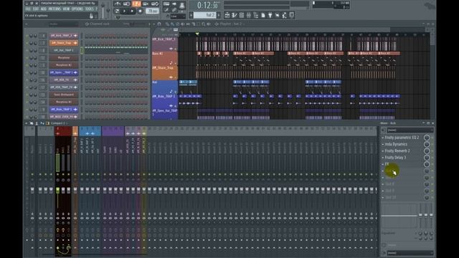The image size is (459, 258).
Task: Toggle the overdub icon beside the orange countdown
Action: tap(146, 4)
